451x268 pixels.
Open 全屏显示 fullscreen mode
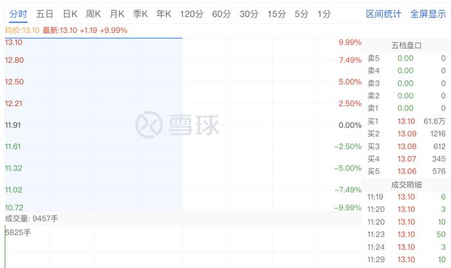(x=427, y=14)
